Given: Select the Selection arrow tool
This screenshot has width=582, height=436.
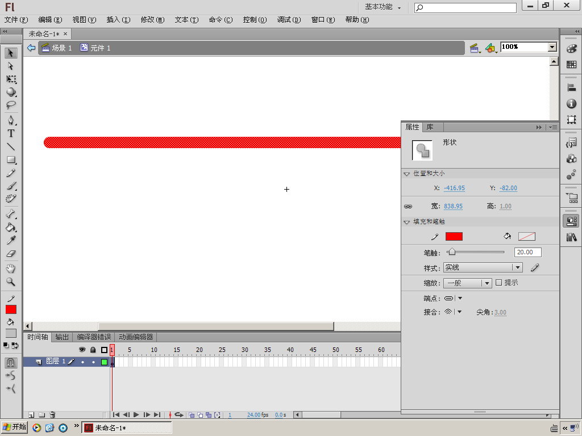Looking at the screenshot, I should (x=11, y=53).
